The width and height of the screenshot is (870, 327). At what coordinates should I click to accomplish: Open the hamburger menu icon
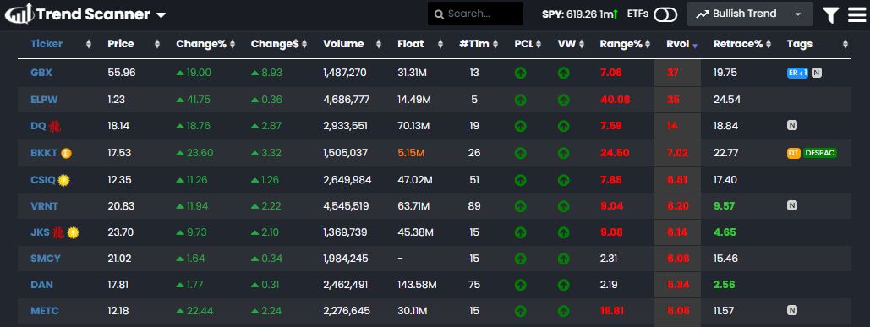[x=857, y=15]
